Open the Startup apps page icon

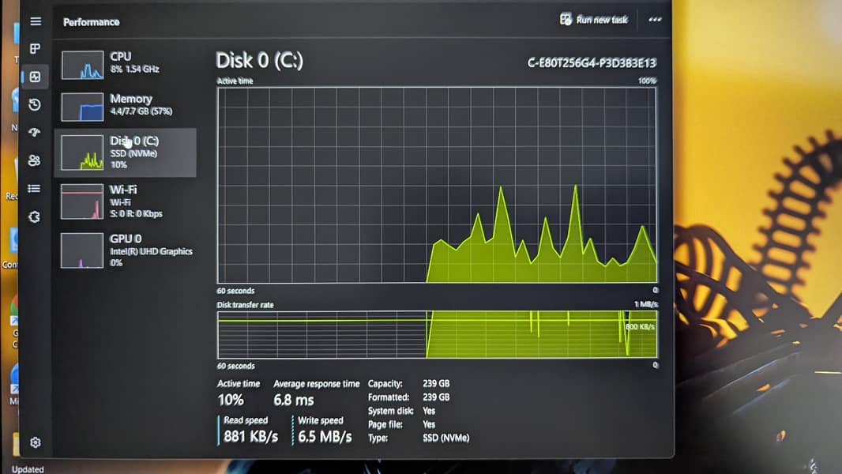click(35, 132)
